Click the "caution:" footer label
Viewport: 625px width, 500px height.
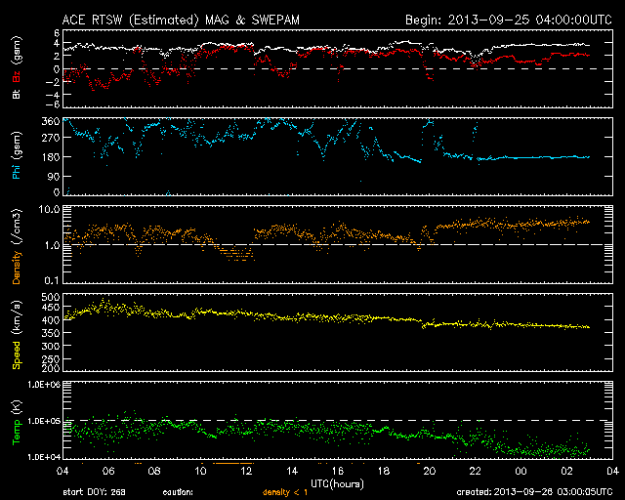coord(178,493)
